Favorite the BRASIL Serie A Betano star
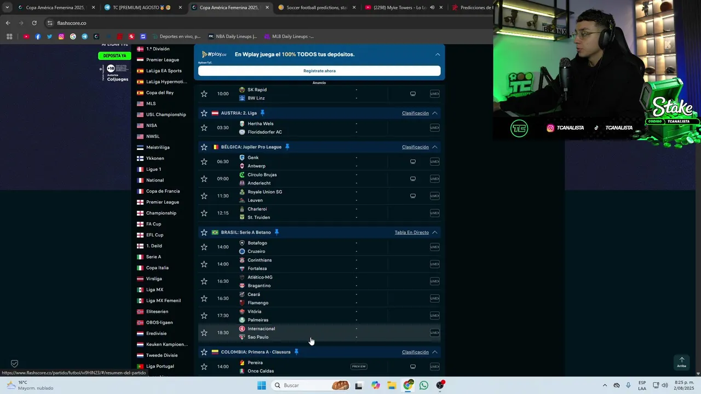Image resolution: width=701 pixels, height=394 pixels. point(204,232)
